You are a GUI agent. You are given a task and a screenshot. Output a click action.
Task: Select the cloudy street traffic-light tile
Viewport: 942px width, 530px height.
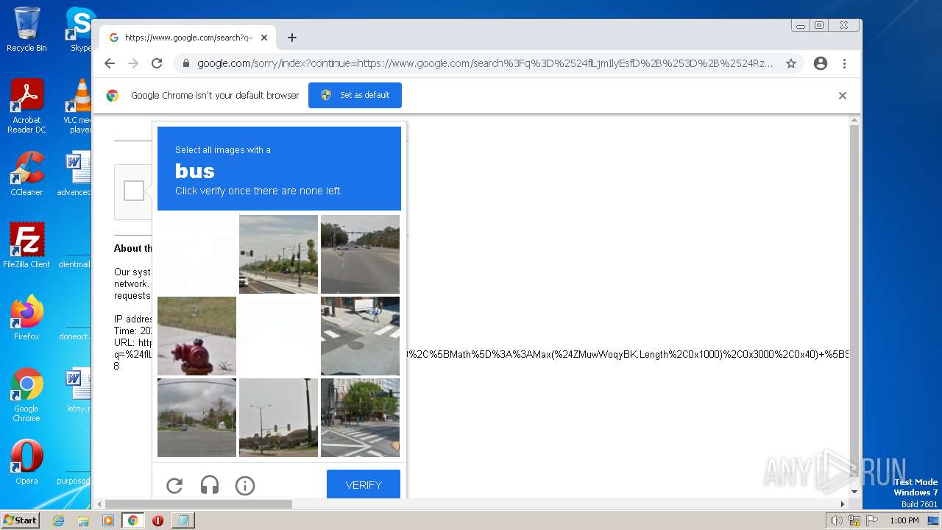point(196,417)
